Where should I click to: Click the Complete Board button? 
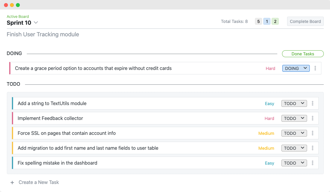305,21
